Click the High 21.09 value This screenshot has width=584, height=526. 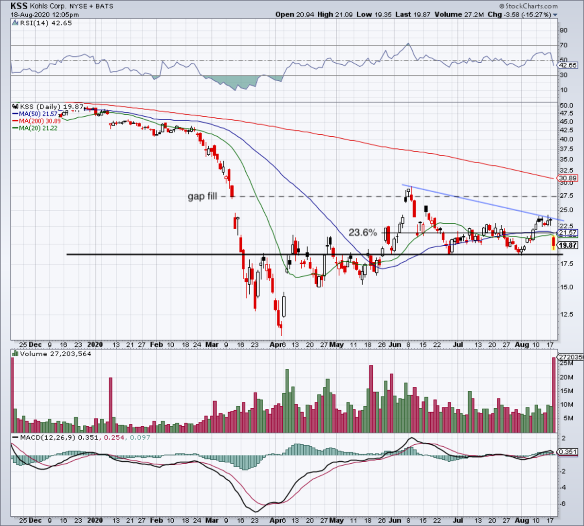[335, 15]
